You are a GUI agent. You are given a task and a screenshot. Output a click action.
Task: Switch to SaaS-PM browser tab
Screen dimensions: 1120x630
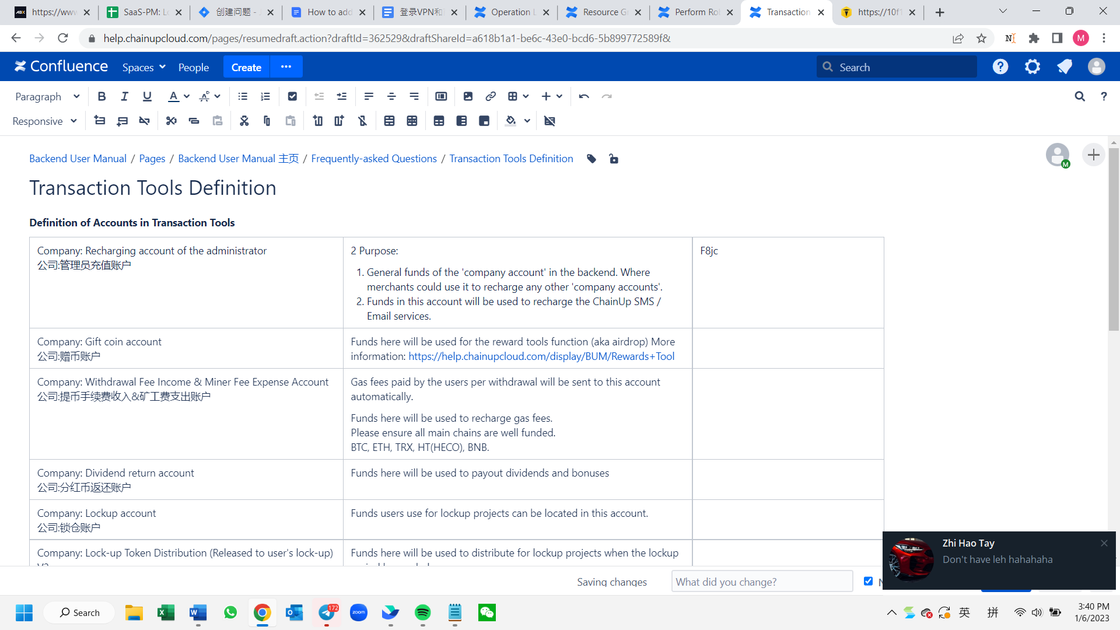coord(145,12)
